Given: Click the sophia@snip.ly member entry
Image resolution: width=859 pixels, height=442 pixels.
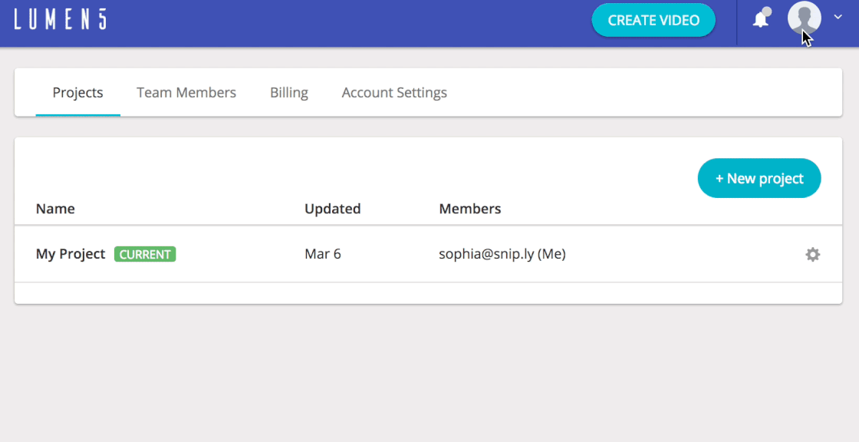Looking at the screenshot, I should pyautogui.click(x=502, y=254).
